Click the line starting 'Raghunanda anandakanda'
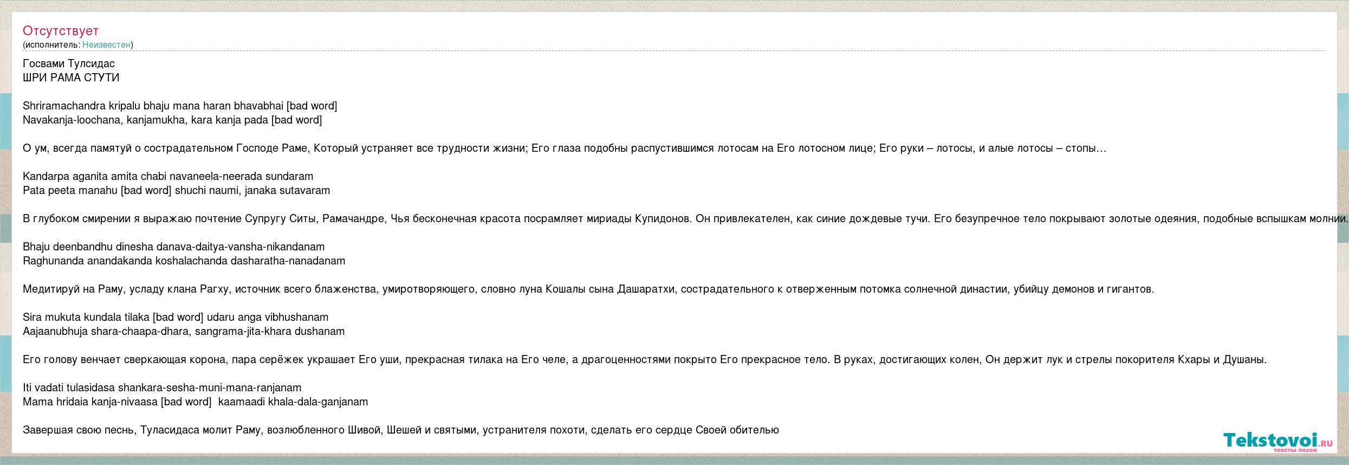The height and width of the screenshot is (465, 1349). 184,261
